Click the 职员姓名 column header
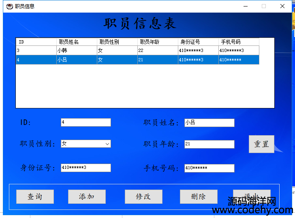The height and width of the screenshot is (218, 295). pyautogui.click(x=77, y=42)
